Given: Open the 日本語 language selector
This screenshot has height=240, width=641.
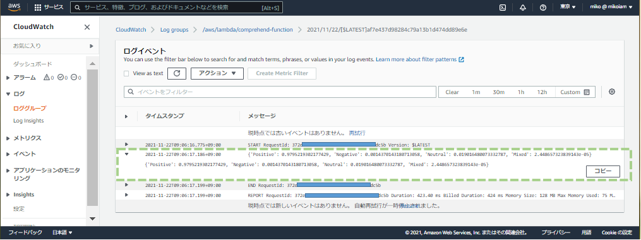Looking at the screenshot, I should pos(62,232).
